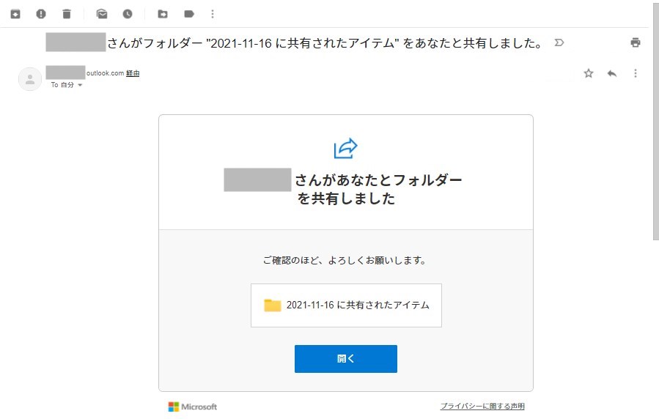The image size is (659, 419).
Task: Toggle the star on this message
Action: coord(589,73)
